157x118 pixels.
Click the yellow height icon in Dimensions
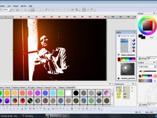[x=118, y=97]
